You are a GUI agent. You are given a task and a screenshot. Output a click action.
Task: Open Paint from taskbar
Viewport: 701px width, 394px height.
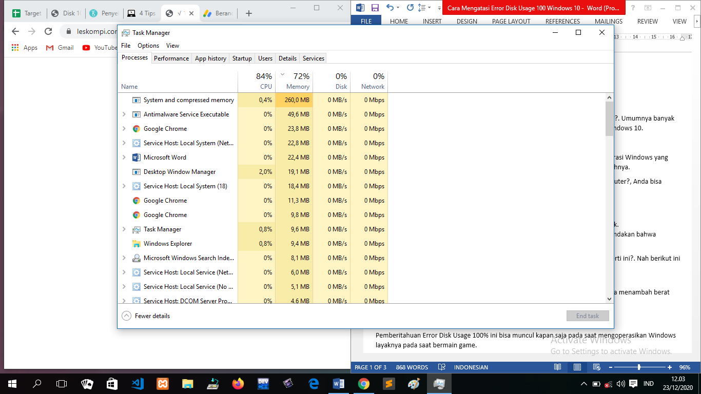pyautogui.click(x=414, y=383)
